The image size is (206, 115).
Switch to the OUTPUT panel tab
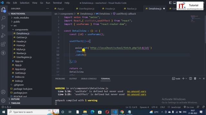(73, 79)
